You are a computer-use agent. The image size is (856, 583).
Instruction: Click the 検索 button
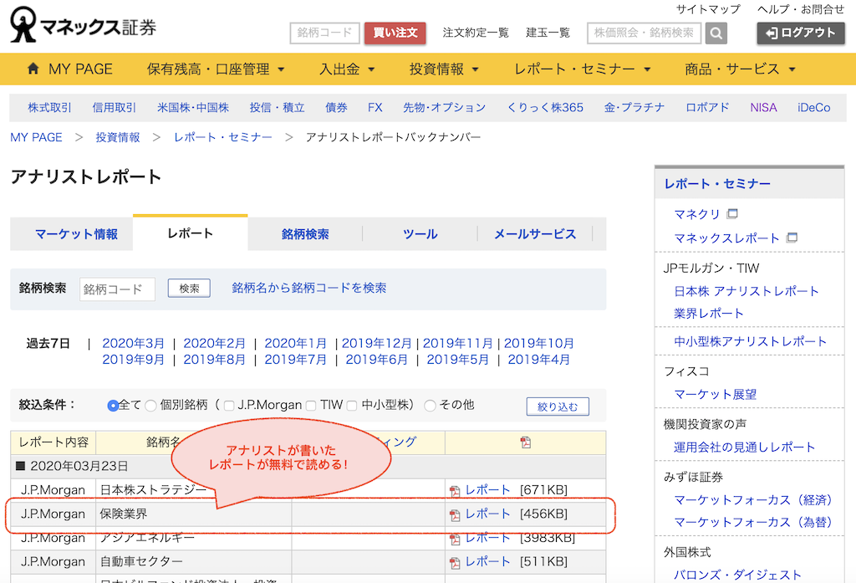click(x=189, y=288)
